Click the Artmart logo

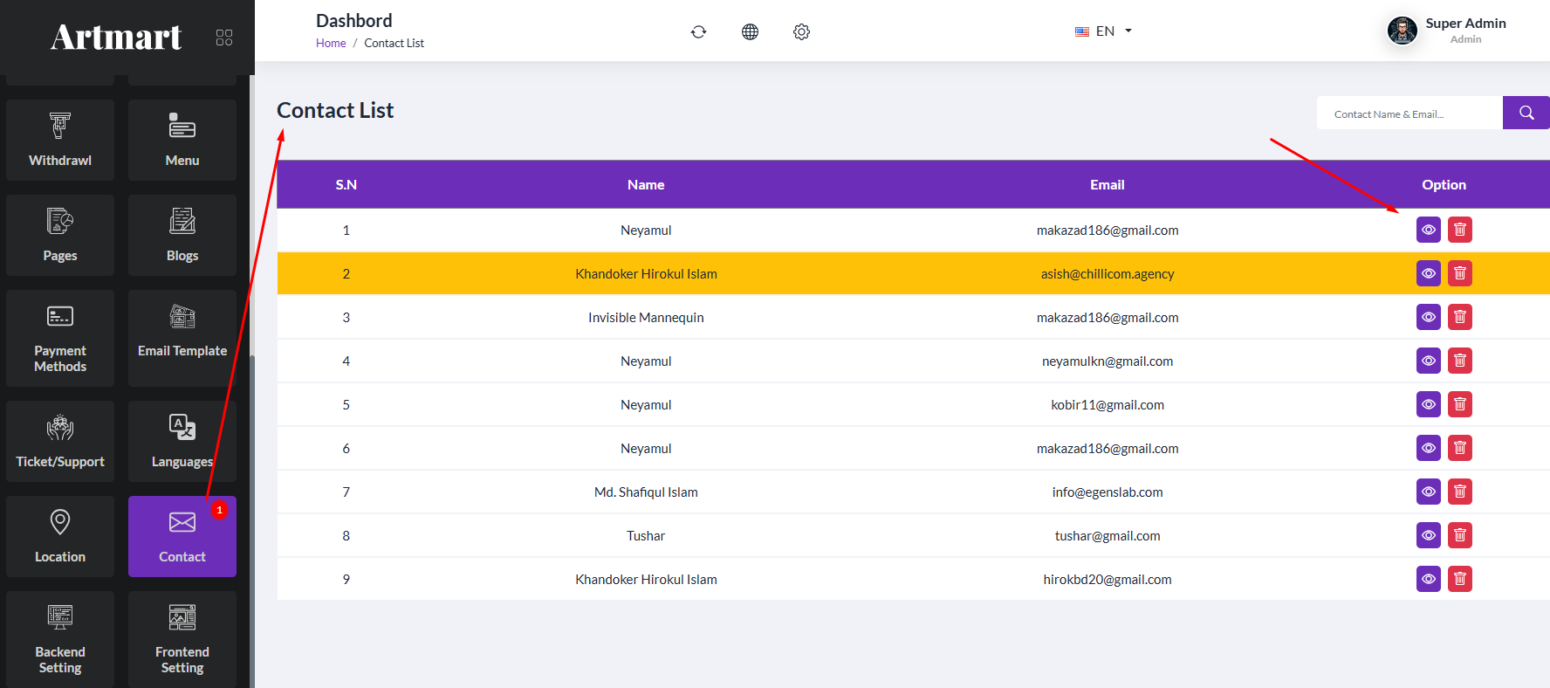pos(116,38)
